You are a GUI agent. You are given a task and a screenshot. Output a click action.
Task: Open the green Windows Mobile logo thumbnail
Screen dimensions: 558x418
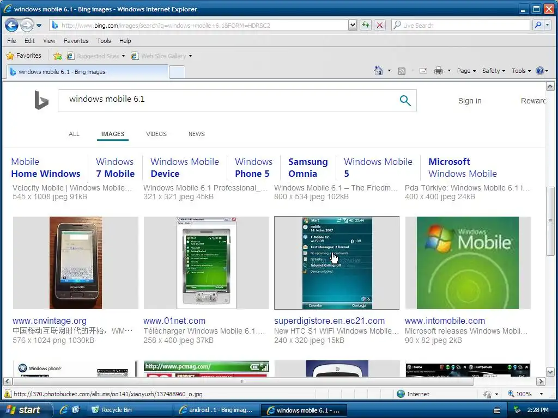point(468,263)
